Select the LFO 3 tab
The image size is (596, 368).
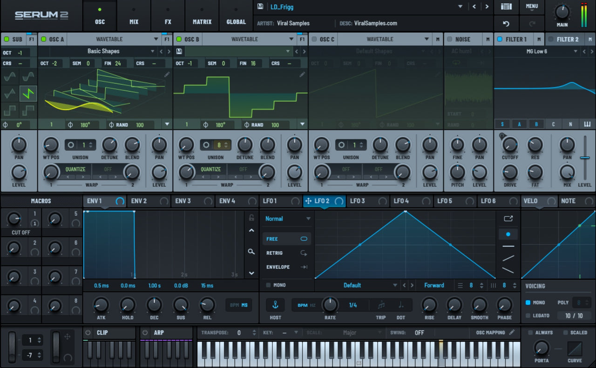pyautogui.click(x=367, y=201)
